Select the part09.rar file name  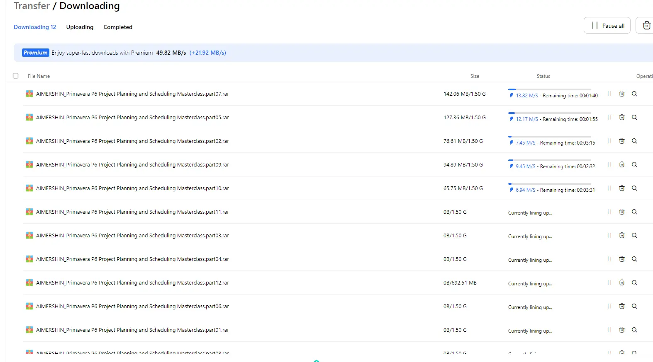click(x=132, y=165)
